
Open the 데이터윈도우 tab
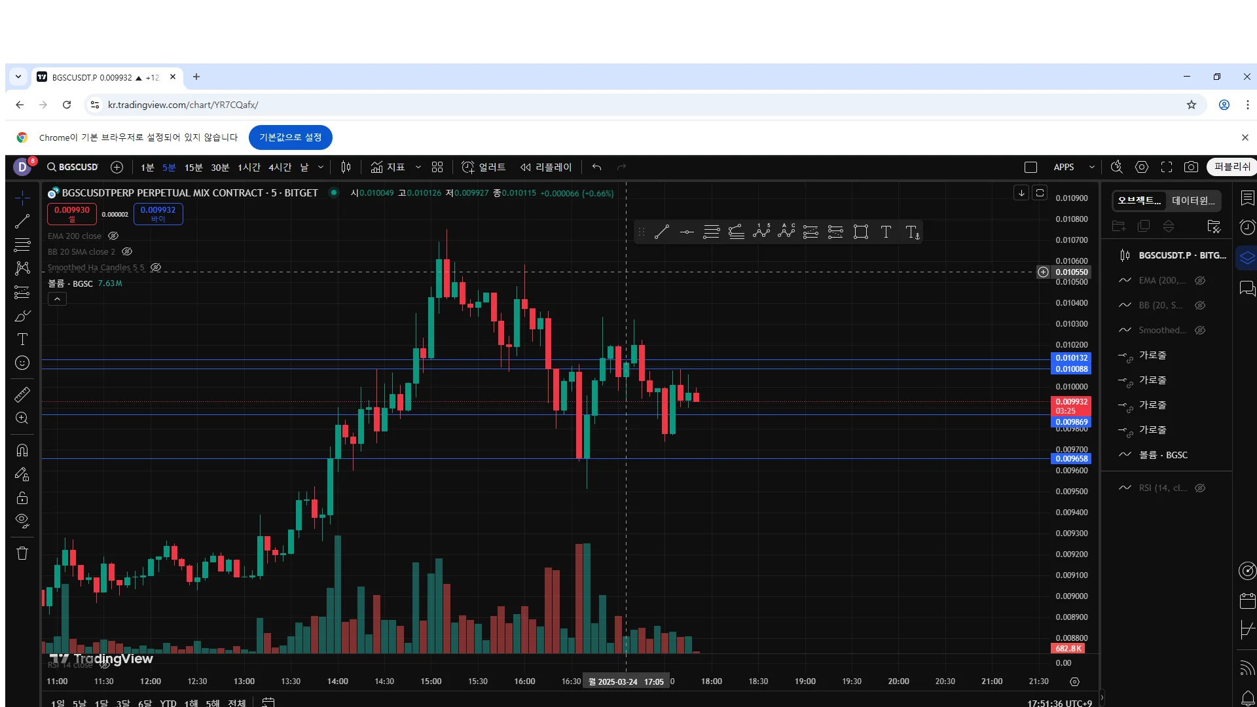pyautogui.click(x=1193, y=200)
